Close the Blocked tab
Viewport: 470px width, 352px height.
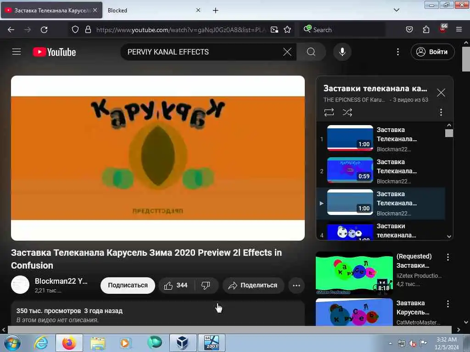[198, 10]
